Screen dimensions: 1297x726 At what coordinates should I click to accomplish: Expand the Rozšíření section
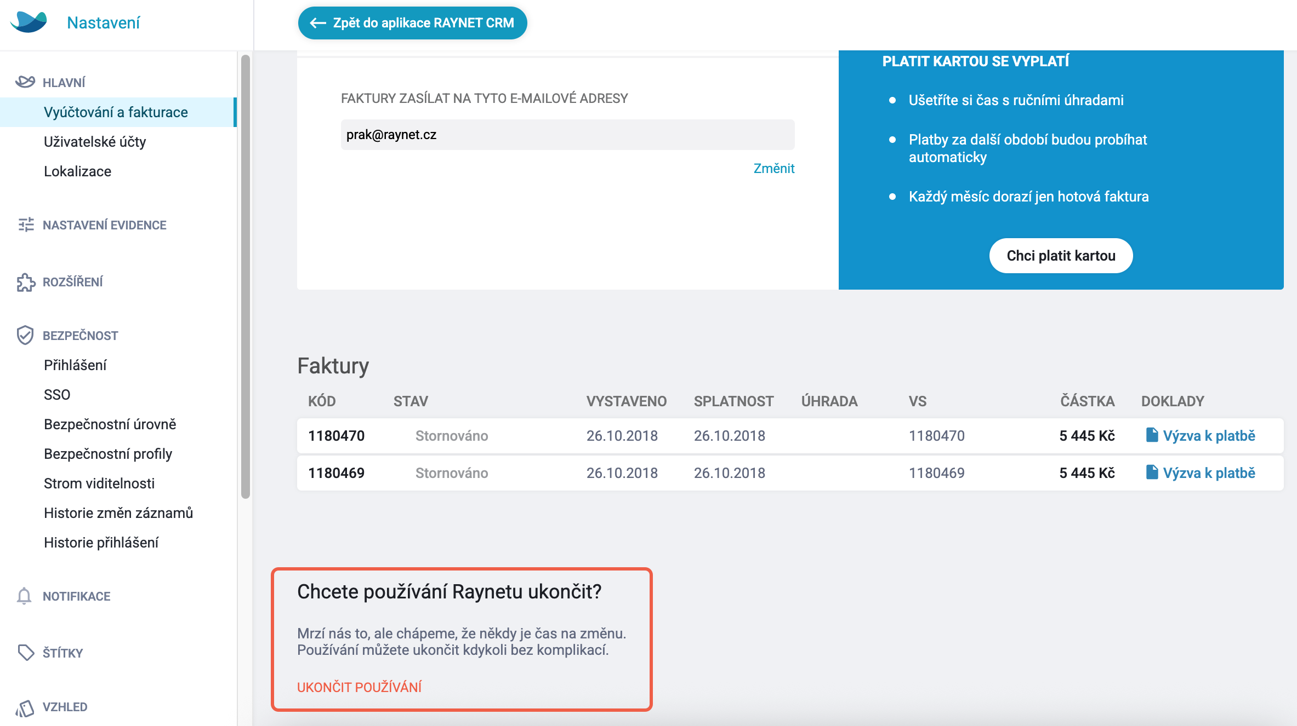[x=73, y=282]
